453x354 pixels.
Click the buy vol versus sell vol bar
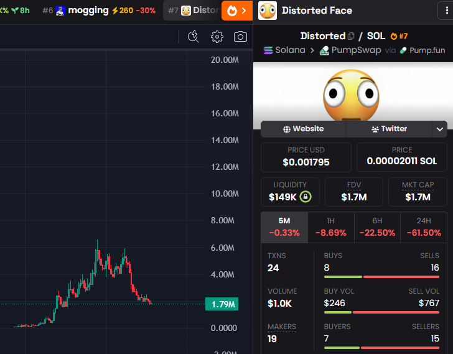(x=381, y=312)
